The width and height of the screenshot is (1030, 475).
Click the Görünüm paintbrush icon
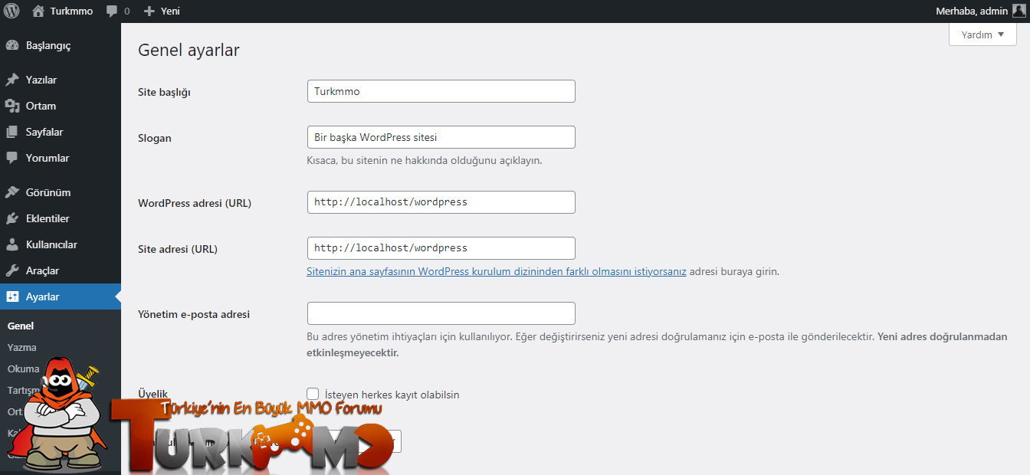tap(11, 192)
